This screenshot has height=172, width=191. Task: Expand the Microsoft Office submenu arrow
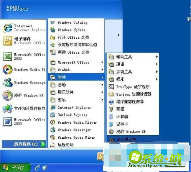(102, 62)
